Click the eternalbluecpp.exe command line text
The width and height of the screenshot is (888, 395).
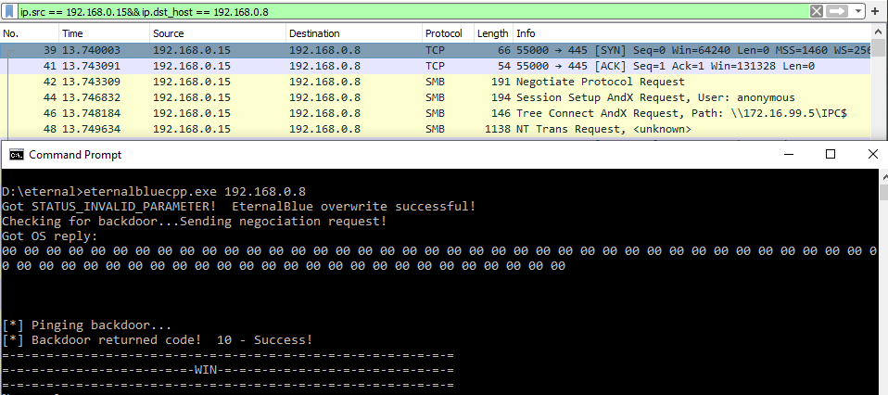point(154,192)
